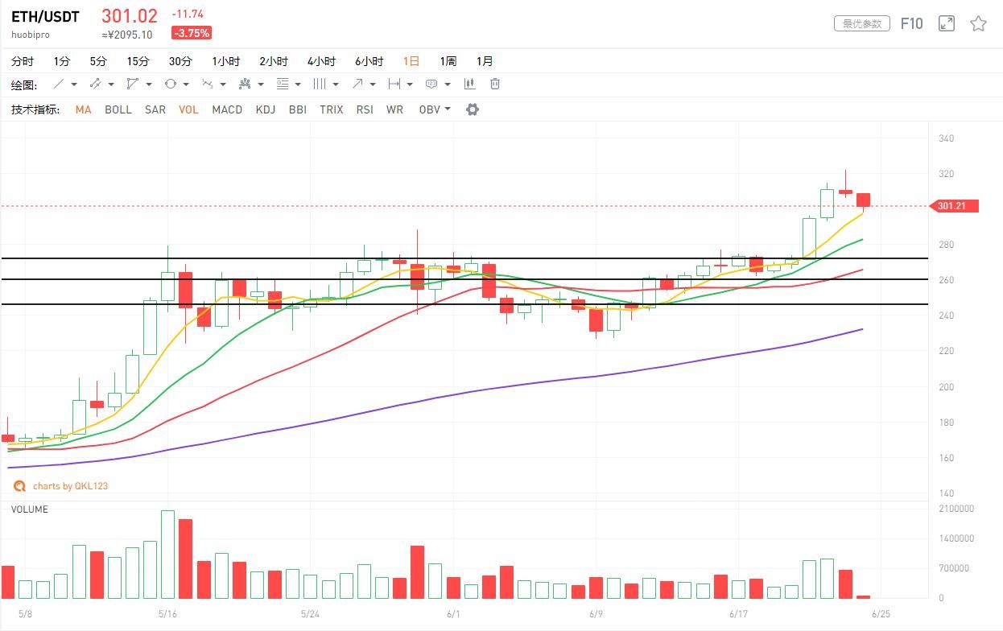Switch to the 1月 timeframe
This screenshot has height=631, width=1003.
click(x=485, y=61)
